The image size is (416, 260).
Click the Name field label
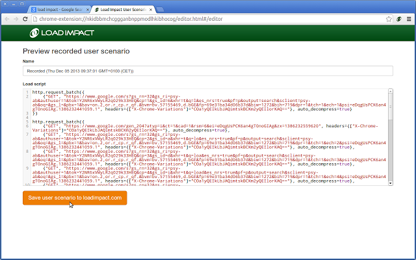click(x=29, y=61)
